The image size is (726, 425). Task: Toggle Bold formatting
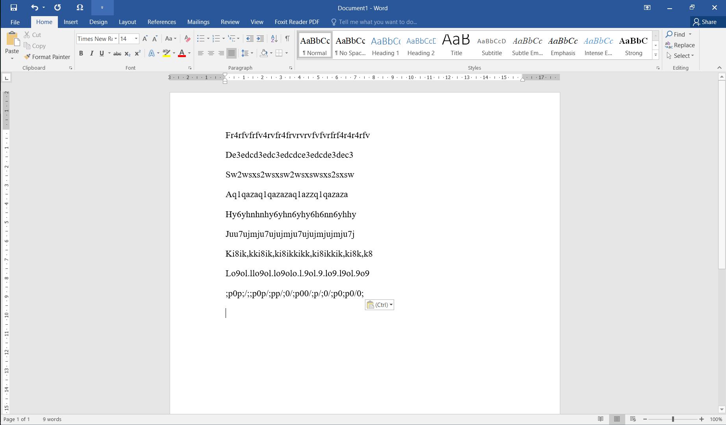point(81,53)
